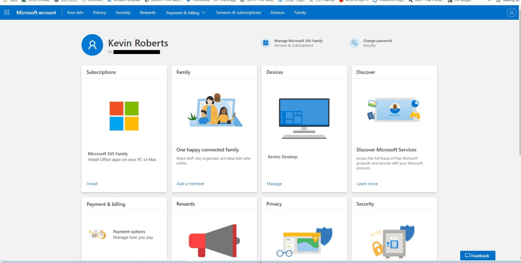Open the Subscriptions card heading
Viewport: 521px width, 263px height.
tap(101, 72)
